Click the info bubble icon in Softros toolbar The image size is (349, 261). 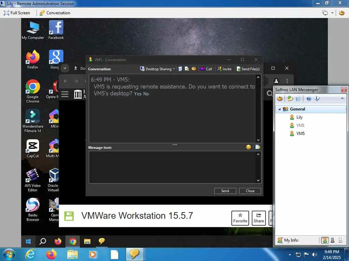317,99
